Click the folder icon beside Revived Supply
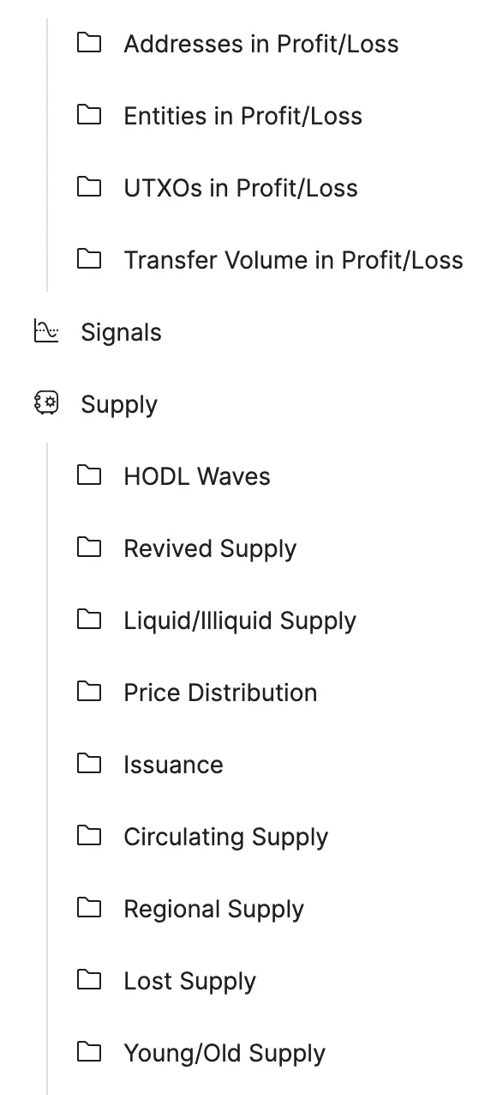The height and width of the screenshot is (1095, 497). [x=89, y=547]
